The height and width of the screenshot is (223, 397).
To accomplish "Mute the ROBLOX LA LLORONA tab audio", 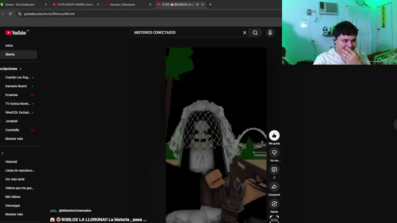I will point(197,4).
